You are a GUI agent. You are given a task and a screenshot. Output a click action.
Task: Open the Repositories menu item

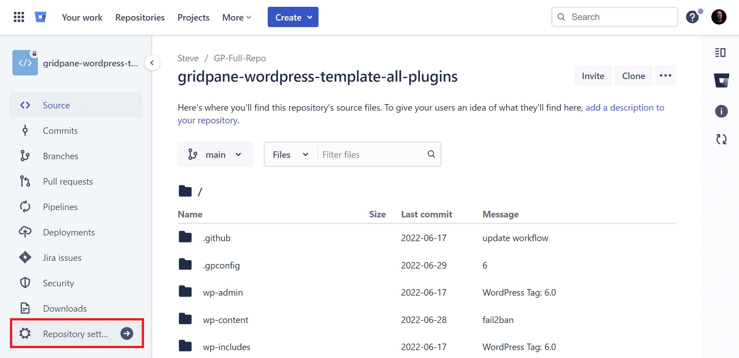click(140, 18)
